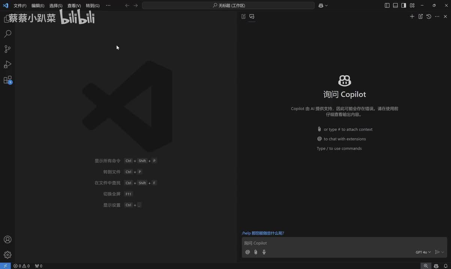Open the remote window status icon
Screen dimensions: 451x269
pos(5,266)
